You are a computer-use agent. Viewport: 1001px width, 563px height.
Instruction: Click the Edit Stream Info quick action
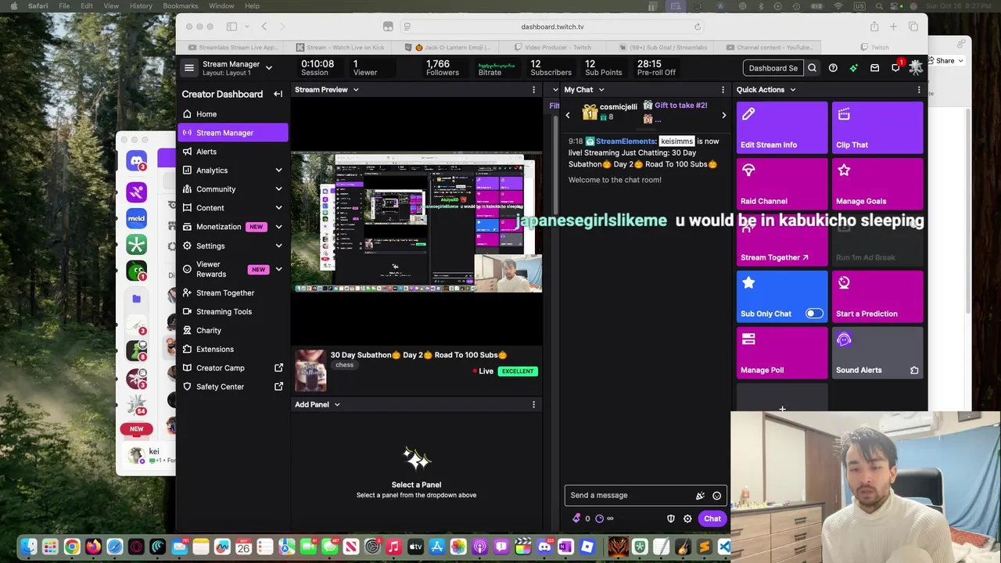(x=782, y=127)
